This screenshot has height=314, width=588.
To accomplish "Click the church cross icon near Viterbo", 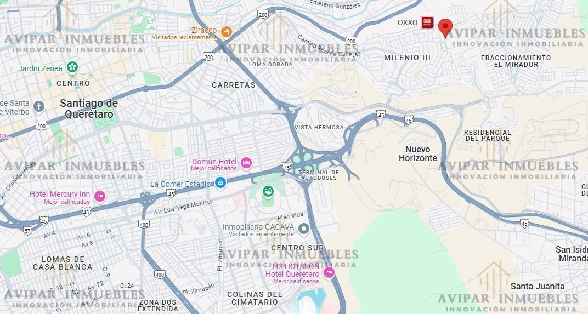I will point(39,107).
